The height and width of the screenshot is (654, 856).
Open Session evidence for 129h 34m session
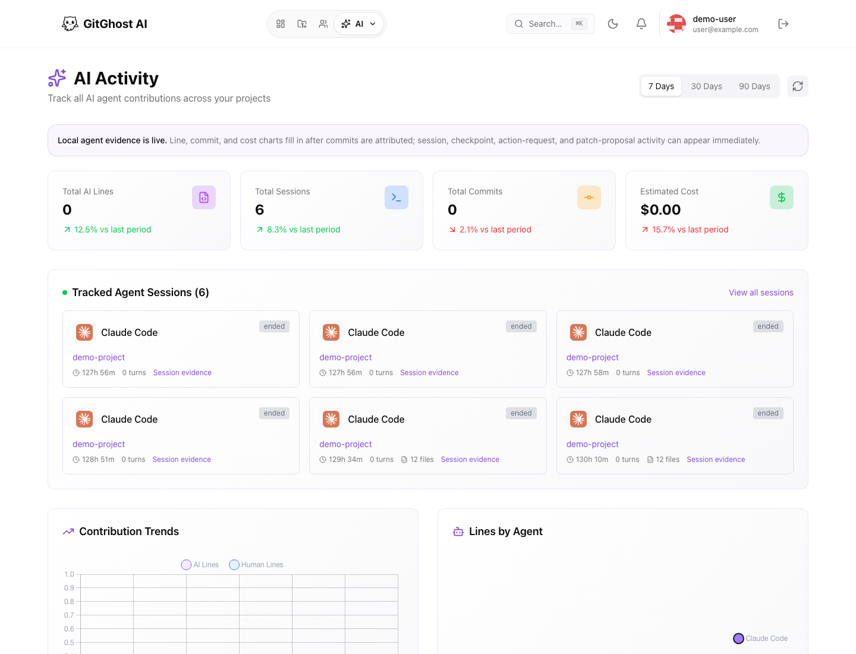coord(470,460)
